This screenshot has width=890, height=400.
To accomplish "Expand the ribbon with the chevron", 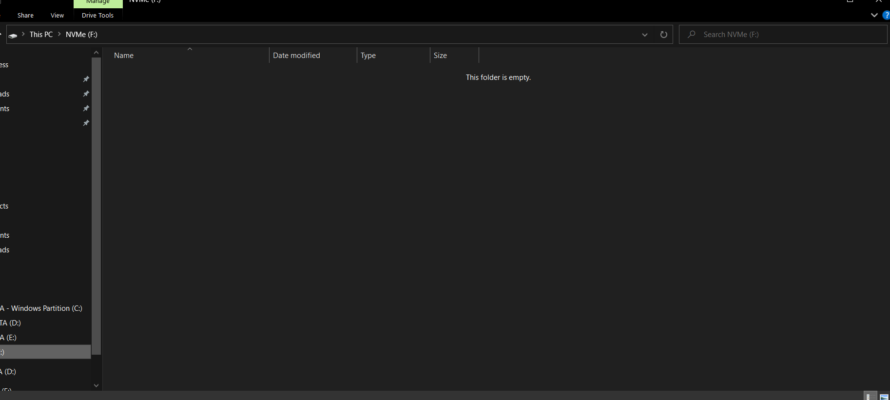I will coord(874,15).
